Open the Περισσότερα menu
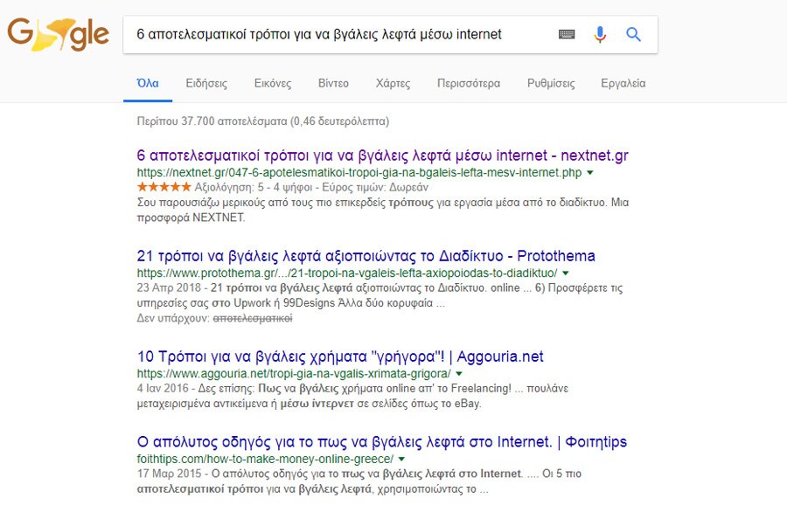 click(466, 83)
